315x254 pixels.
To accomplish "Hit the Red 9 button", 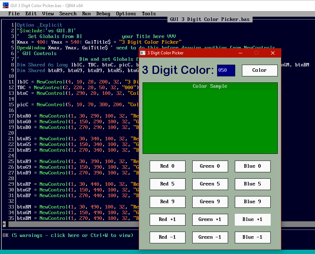I will 167,202.
